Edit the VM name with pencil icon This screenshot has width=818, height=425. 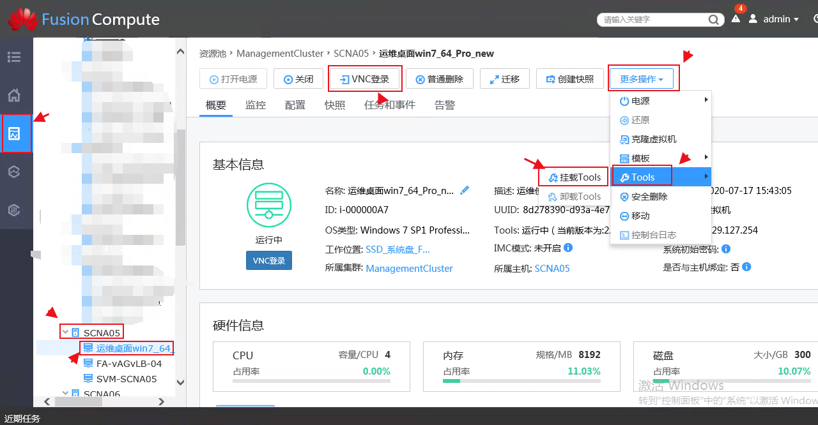pos(465,190)
